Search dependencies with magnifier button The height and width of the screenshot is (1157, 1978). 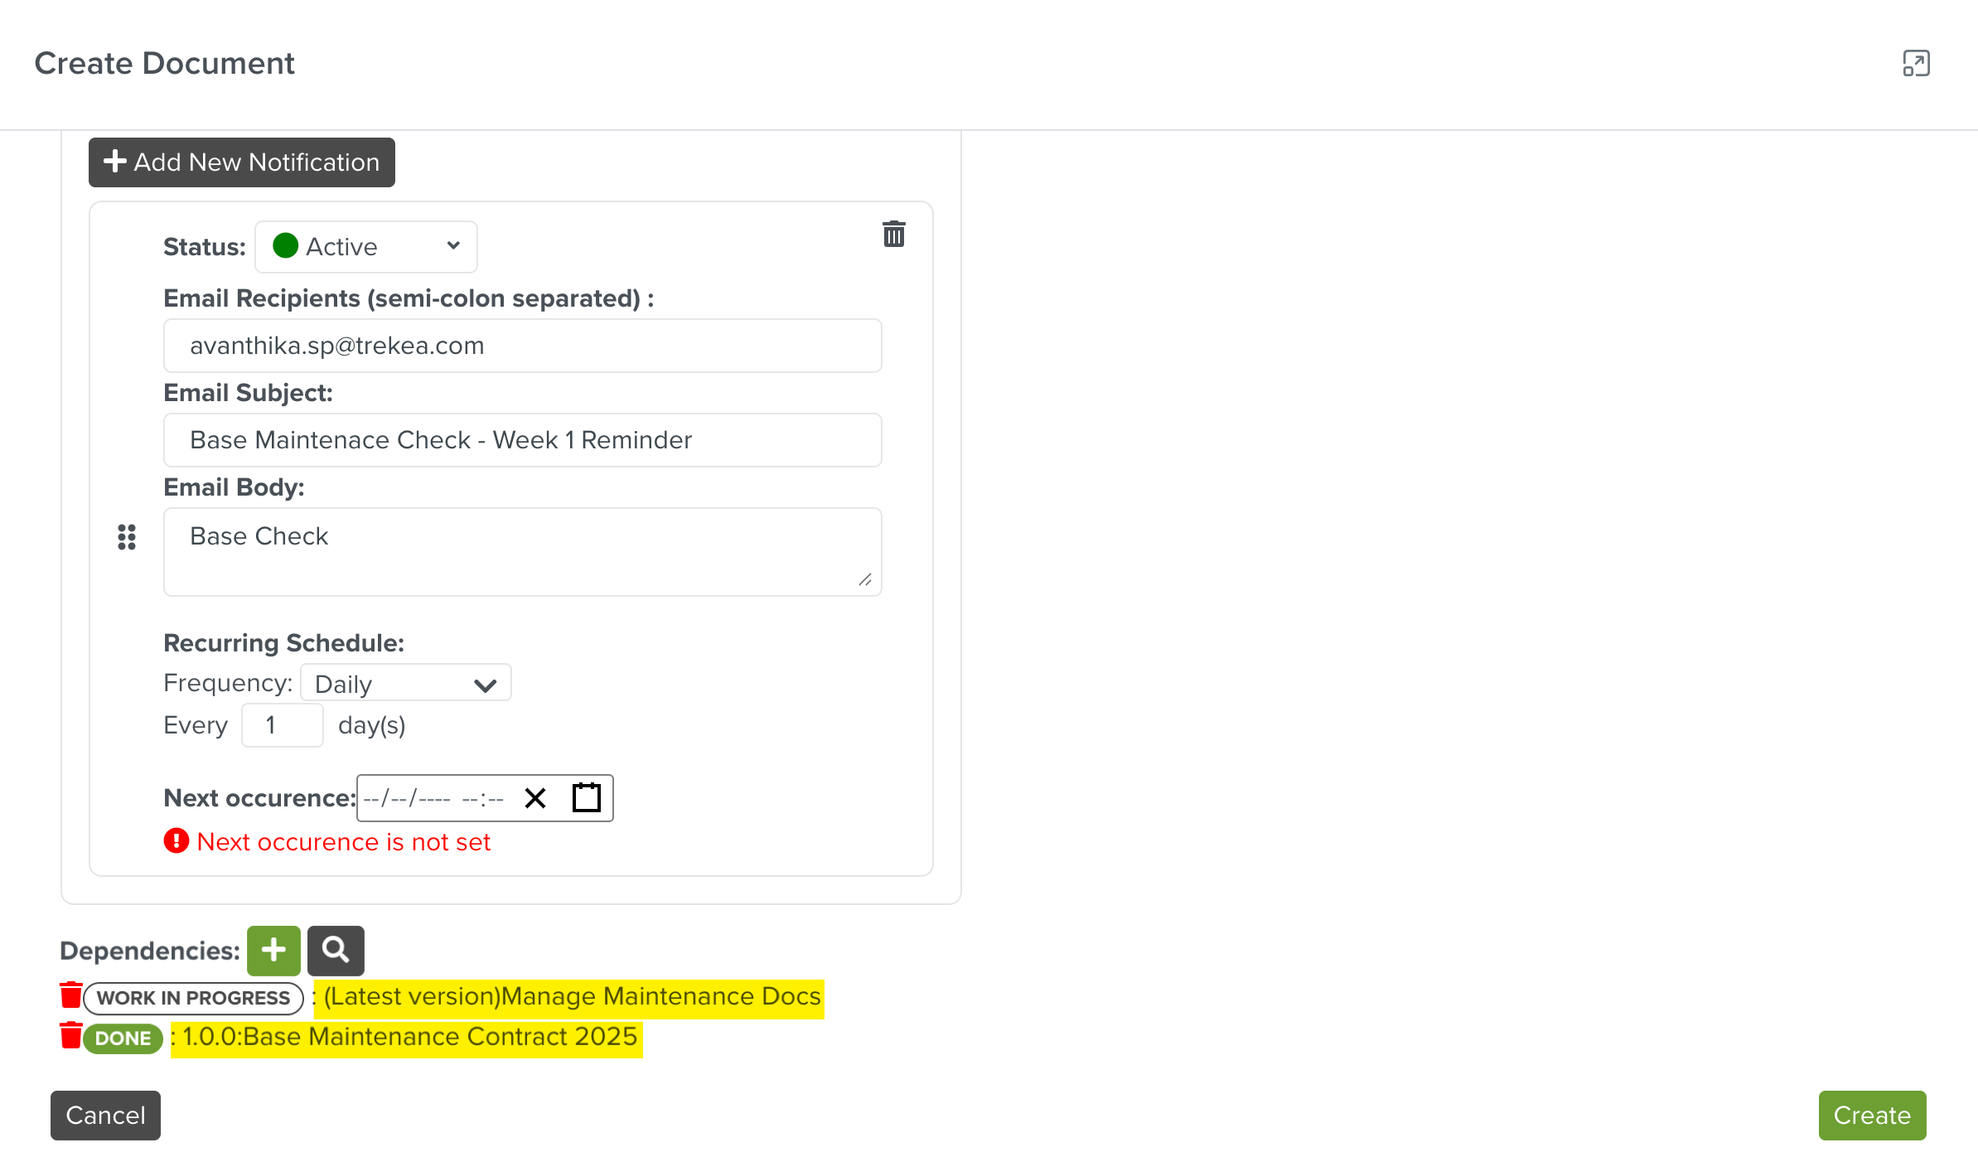[336, 951]
